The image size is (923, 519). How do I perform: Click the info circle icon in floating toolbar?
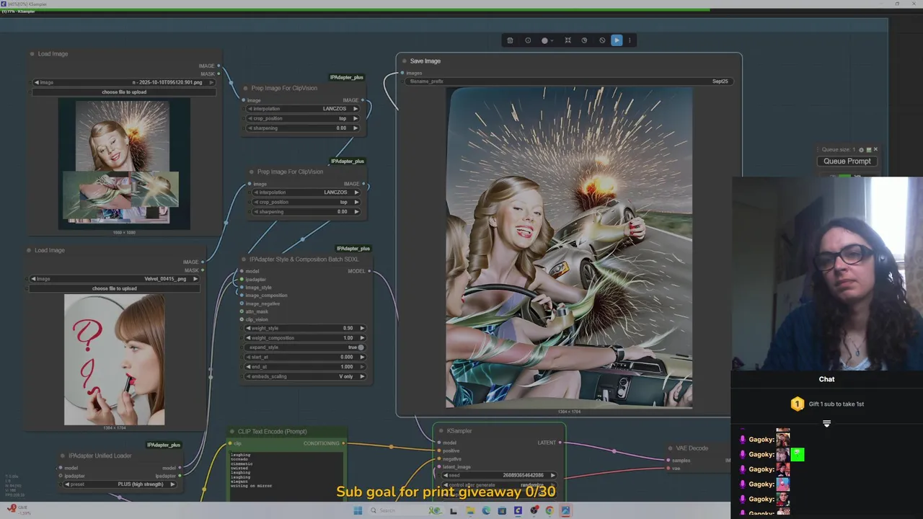528,40
